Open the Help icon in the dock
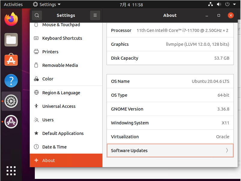The image size is (241, 181). [x=11, y=81]
